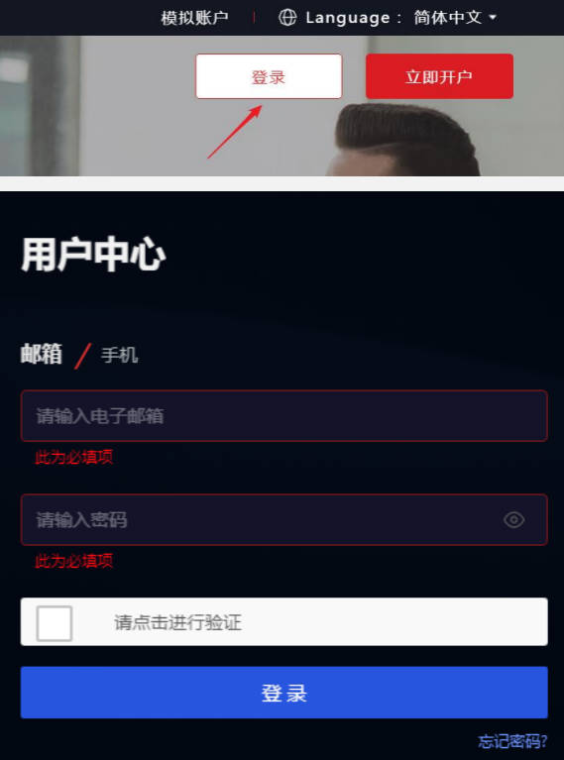Image resolution: width=564 pixels, height=760 pixels.
Task: Click the 请点击进行验证 verification text
Action: pyautogui.click(x=177, y=622)
